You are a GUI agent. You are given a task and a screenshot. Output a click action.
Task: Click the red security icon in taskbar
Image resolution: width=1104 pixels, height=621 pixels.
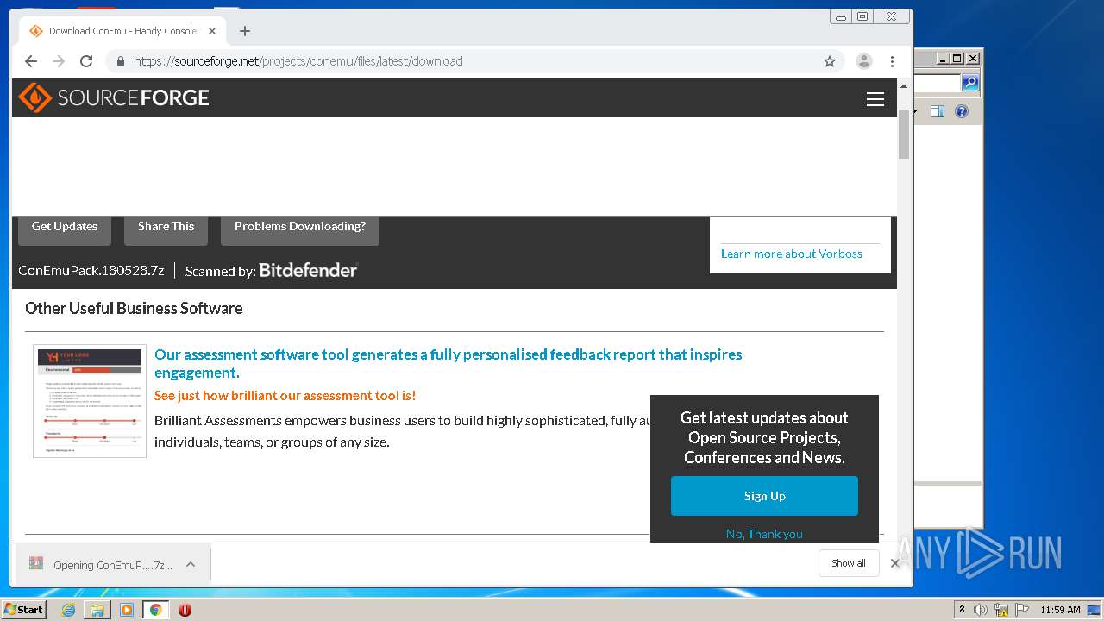pyautogui.click(x=185, y=610)
